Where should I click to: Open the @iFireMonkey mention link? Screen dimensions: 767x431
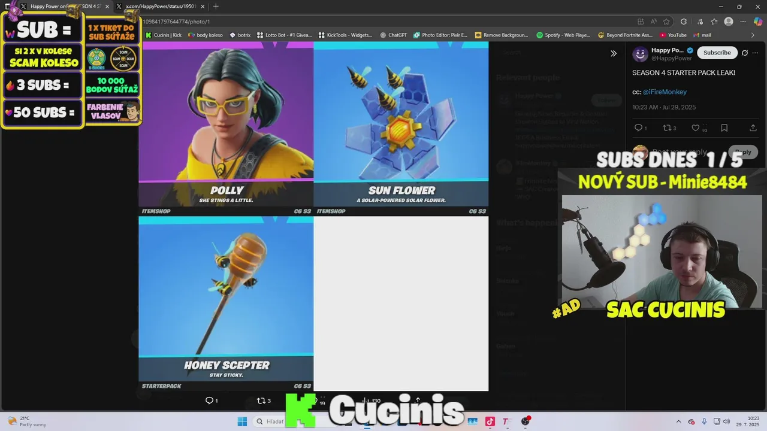pyautogui.click(x=665, y=92)
